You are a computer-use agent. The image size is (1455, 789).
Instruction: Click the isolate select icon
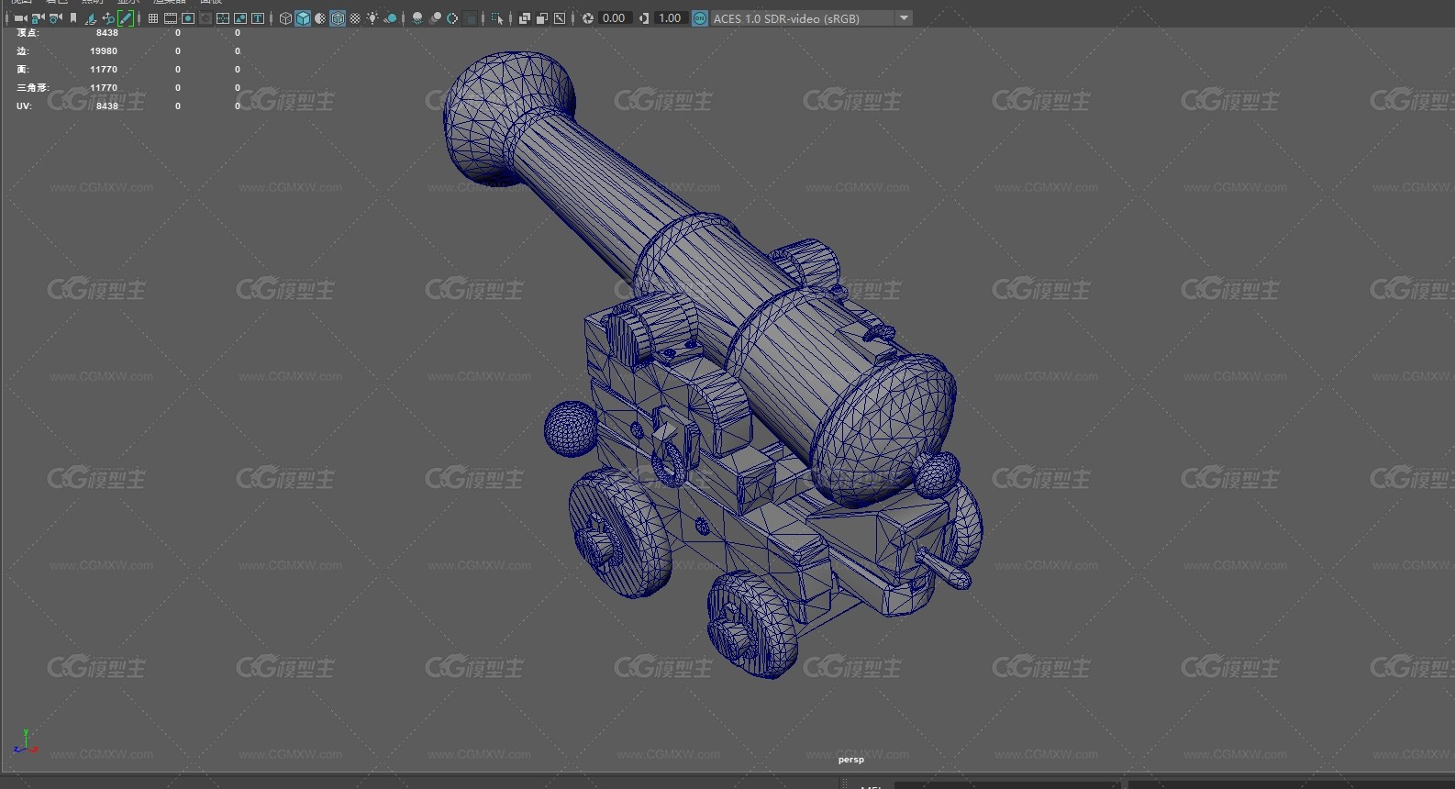[x=497, y=18]
